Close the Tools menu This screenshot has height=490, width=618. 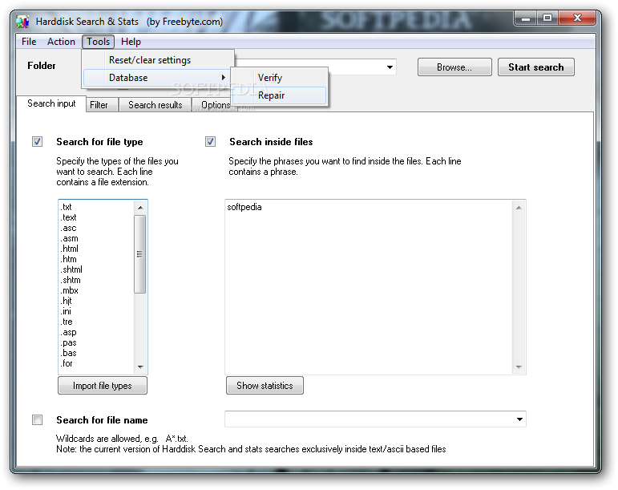pos(98,42)
